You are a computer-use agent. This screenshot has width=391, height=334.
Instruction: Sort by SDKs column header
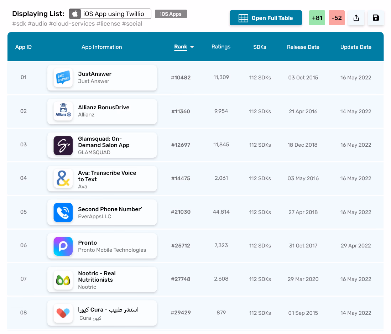260,47
